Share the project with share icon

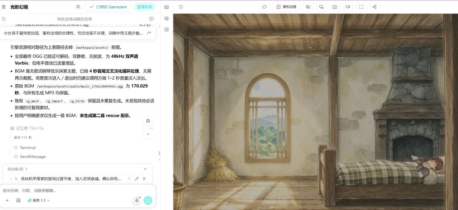coord(374,7)
